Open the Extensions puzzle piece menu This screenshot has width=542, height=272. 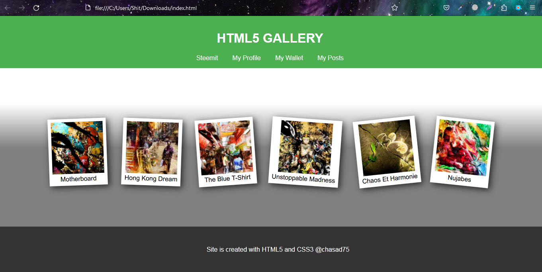click(504, 8)
